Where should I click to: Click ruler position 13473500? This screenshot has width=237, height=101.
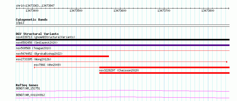pyautogui.click(x=76, y=11)
